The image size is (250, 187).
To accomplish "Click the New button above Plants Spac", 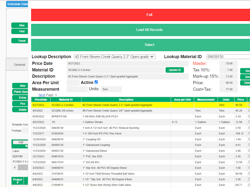I will point(20,86).
